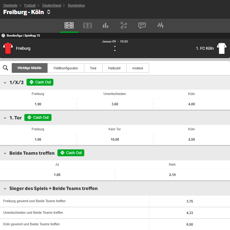Click the Freiburg team name in match header
The width and height of the screenshot is (230, 230).
[23, 48]
